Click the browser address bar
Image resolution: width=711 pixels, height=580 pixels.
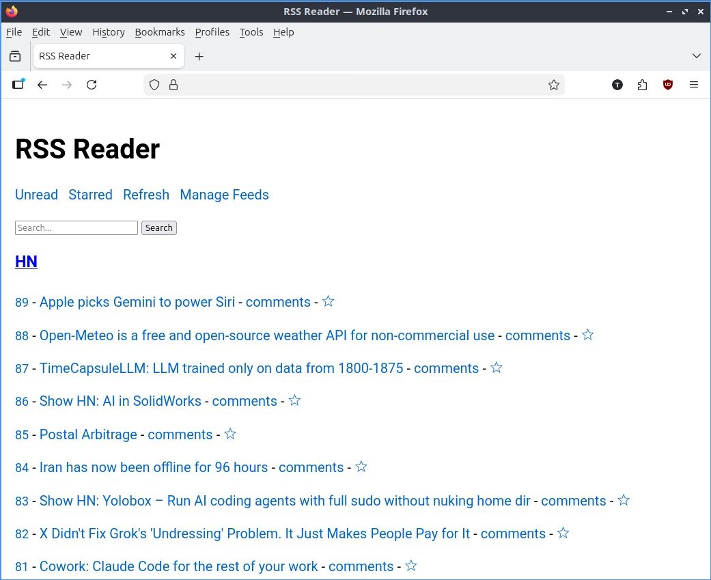click(x=354, y=85)
